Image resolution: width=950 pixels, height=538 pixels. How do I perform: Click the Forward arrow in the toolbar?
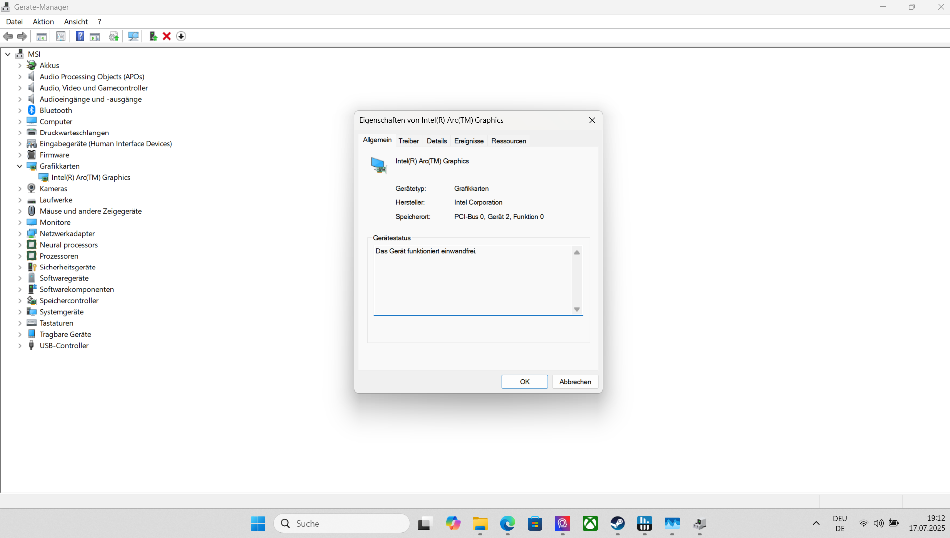tap(22, 36)
